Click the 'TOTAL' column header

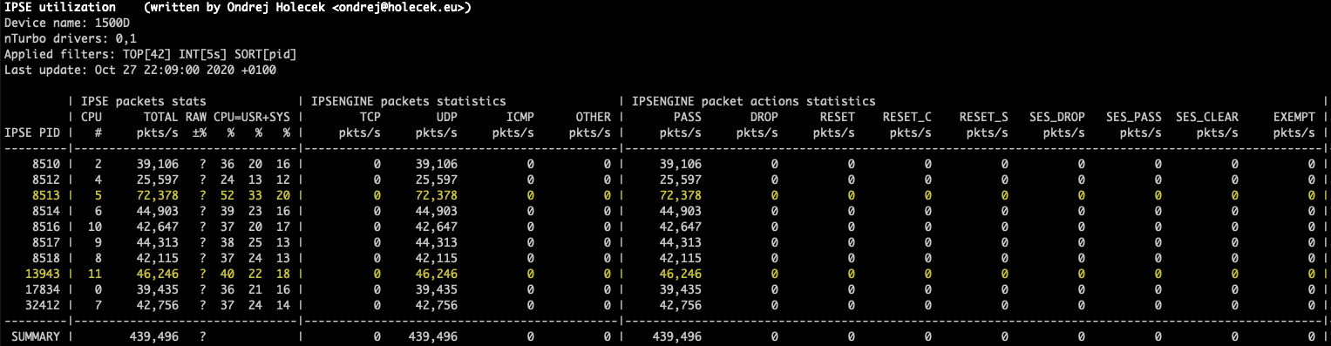[161, 118]
